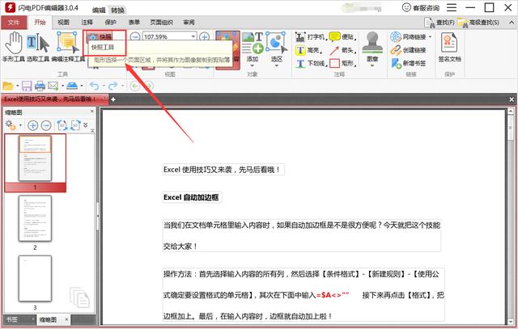Add a new document tab with plus
The image size is (518, 329).
coord(113,99)
